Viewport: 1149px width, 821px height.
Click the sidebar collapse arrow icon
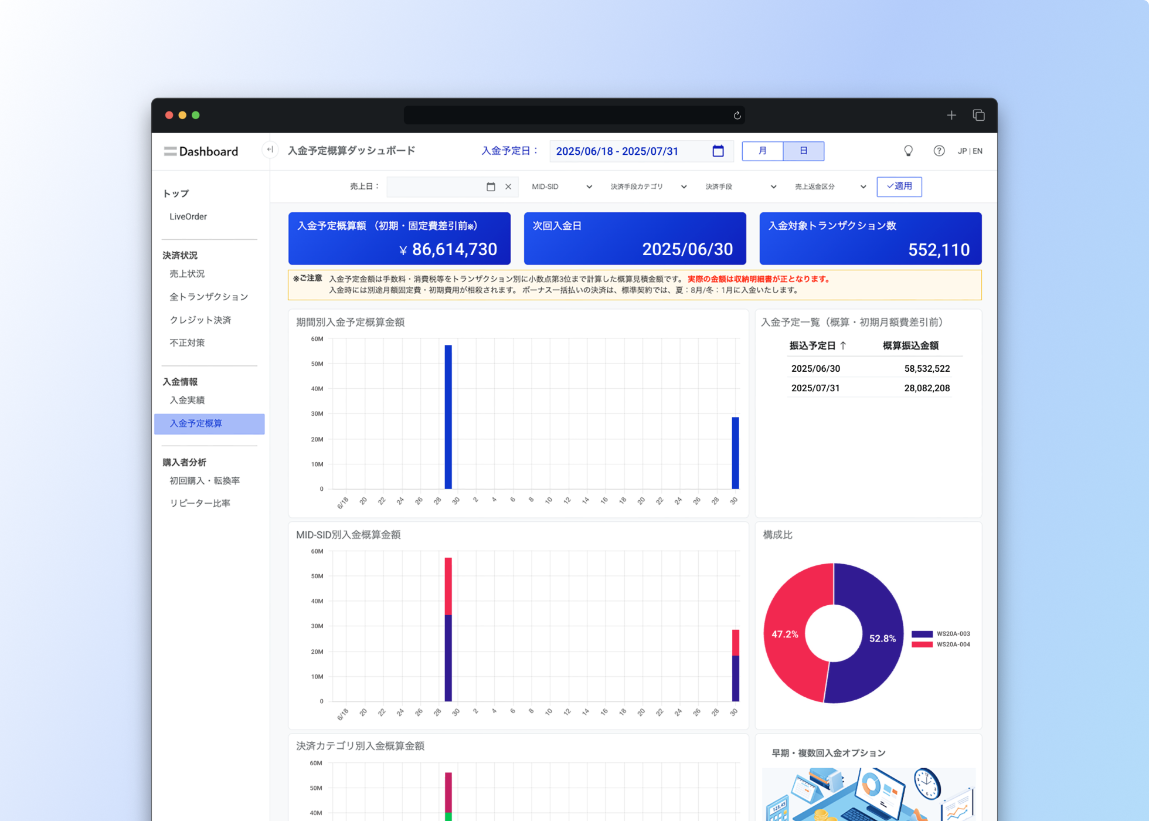[x=270, y=150]
